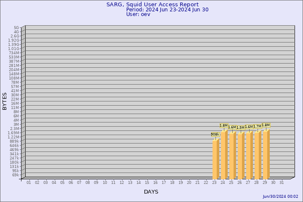
Task: Click the bar for day 27
Action: (249, 156)
